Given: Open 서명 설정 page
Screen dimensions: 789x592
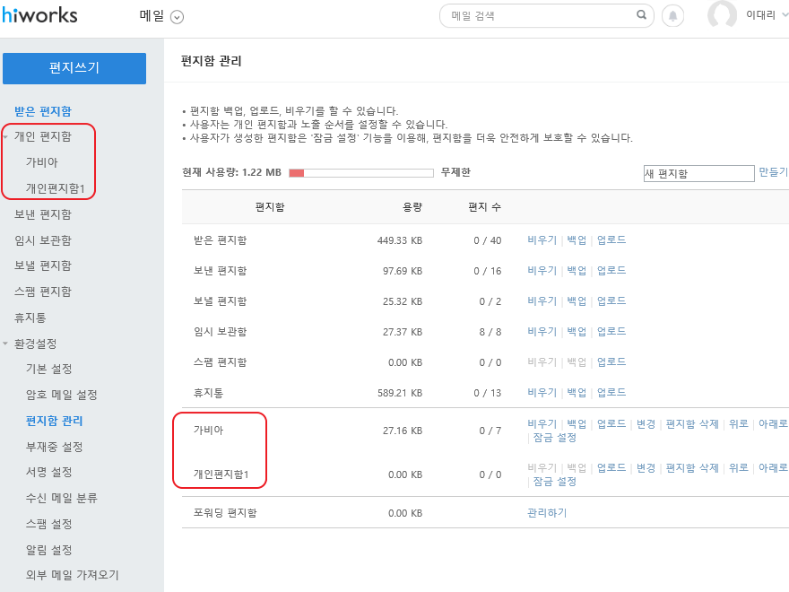Looking at the screenshot, I should [48, 472].
